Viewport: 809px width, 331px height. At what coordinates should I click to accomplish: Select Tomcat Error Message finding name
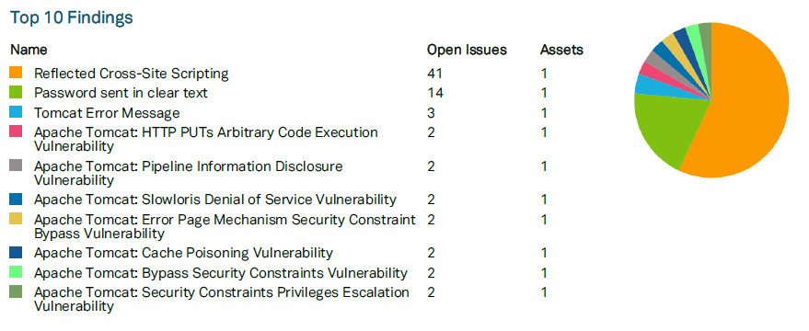107,113
